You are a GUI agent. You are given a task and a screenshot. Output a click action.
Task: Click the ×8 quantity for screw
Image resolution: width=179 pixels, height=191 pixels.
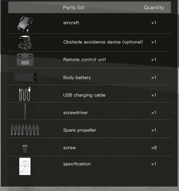pos(154,148)
